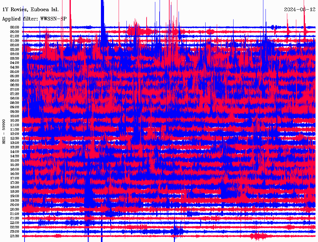Screen dimensions: 318x242
Task: Select the 14:30 time row label
Action: [15, 156]
